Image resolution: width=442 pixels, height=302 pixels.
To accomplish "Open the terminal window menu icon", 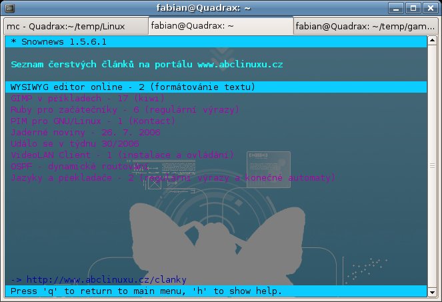I will (9, 8).
